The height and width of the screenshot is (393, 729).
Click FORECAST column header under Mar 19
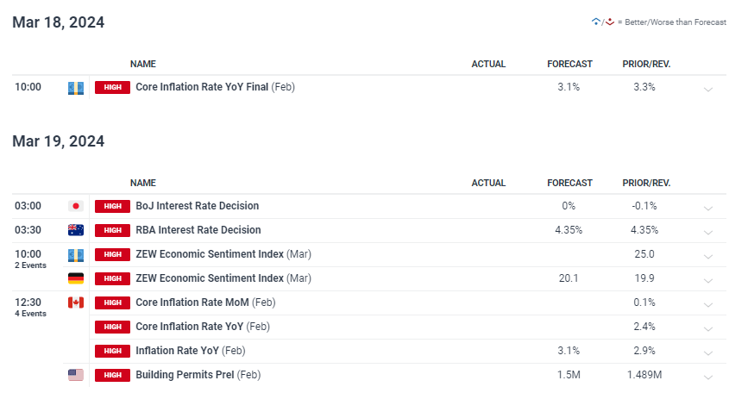[x=569, y=183]
